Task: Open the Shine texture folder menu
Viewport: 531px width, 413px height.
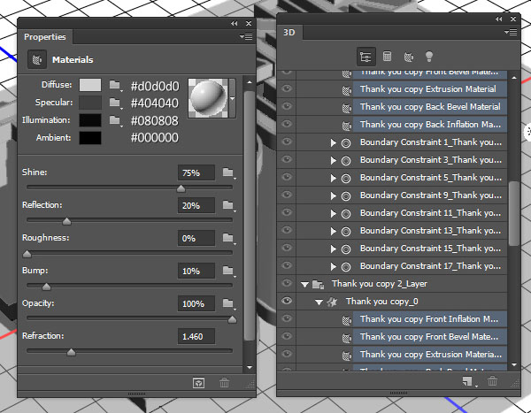Action: pyautogui.click(x=229, y=173)
